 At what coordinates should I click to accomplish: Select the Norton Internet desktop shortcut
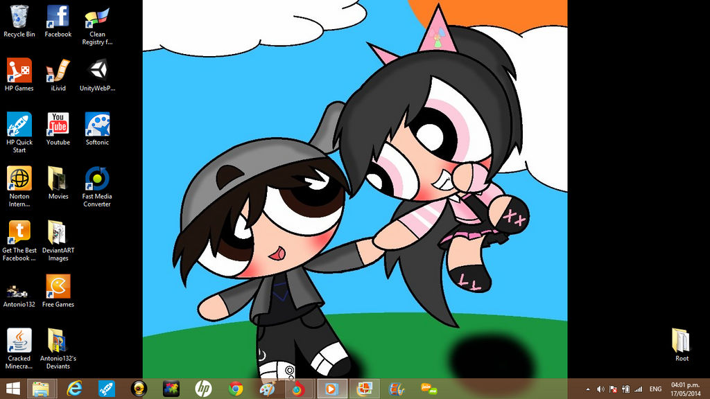(19, 186)
